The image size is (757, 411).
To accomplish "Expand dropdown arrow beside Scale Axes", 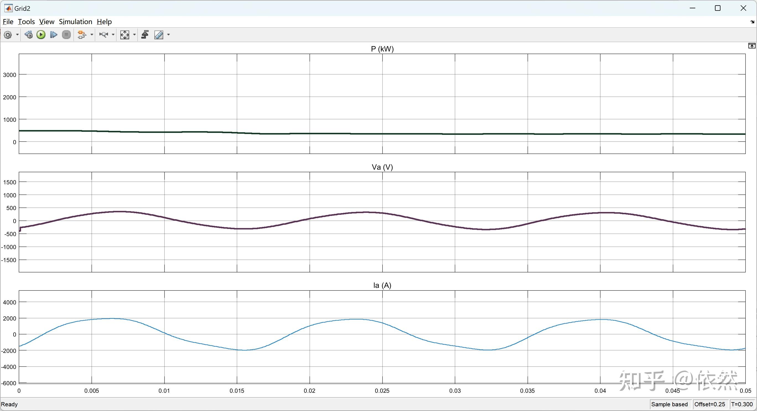I will click(x=134, y=35).
